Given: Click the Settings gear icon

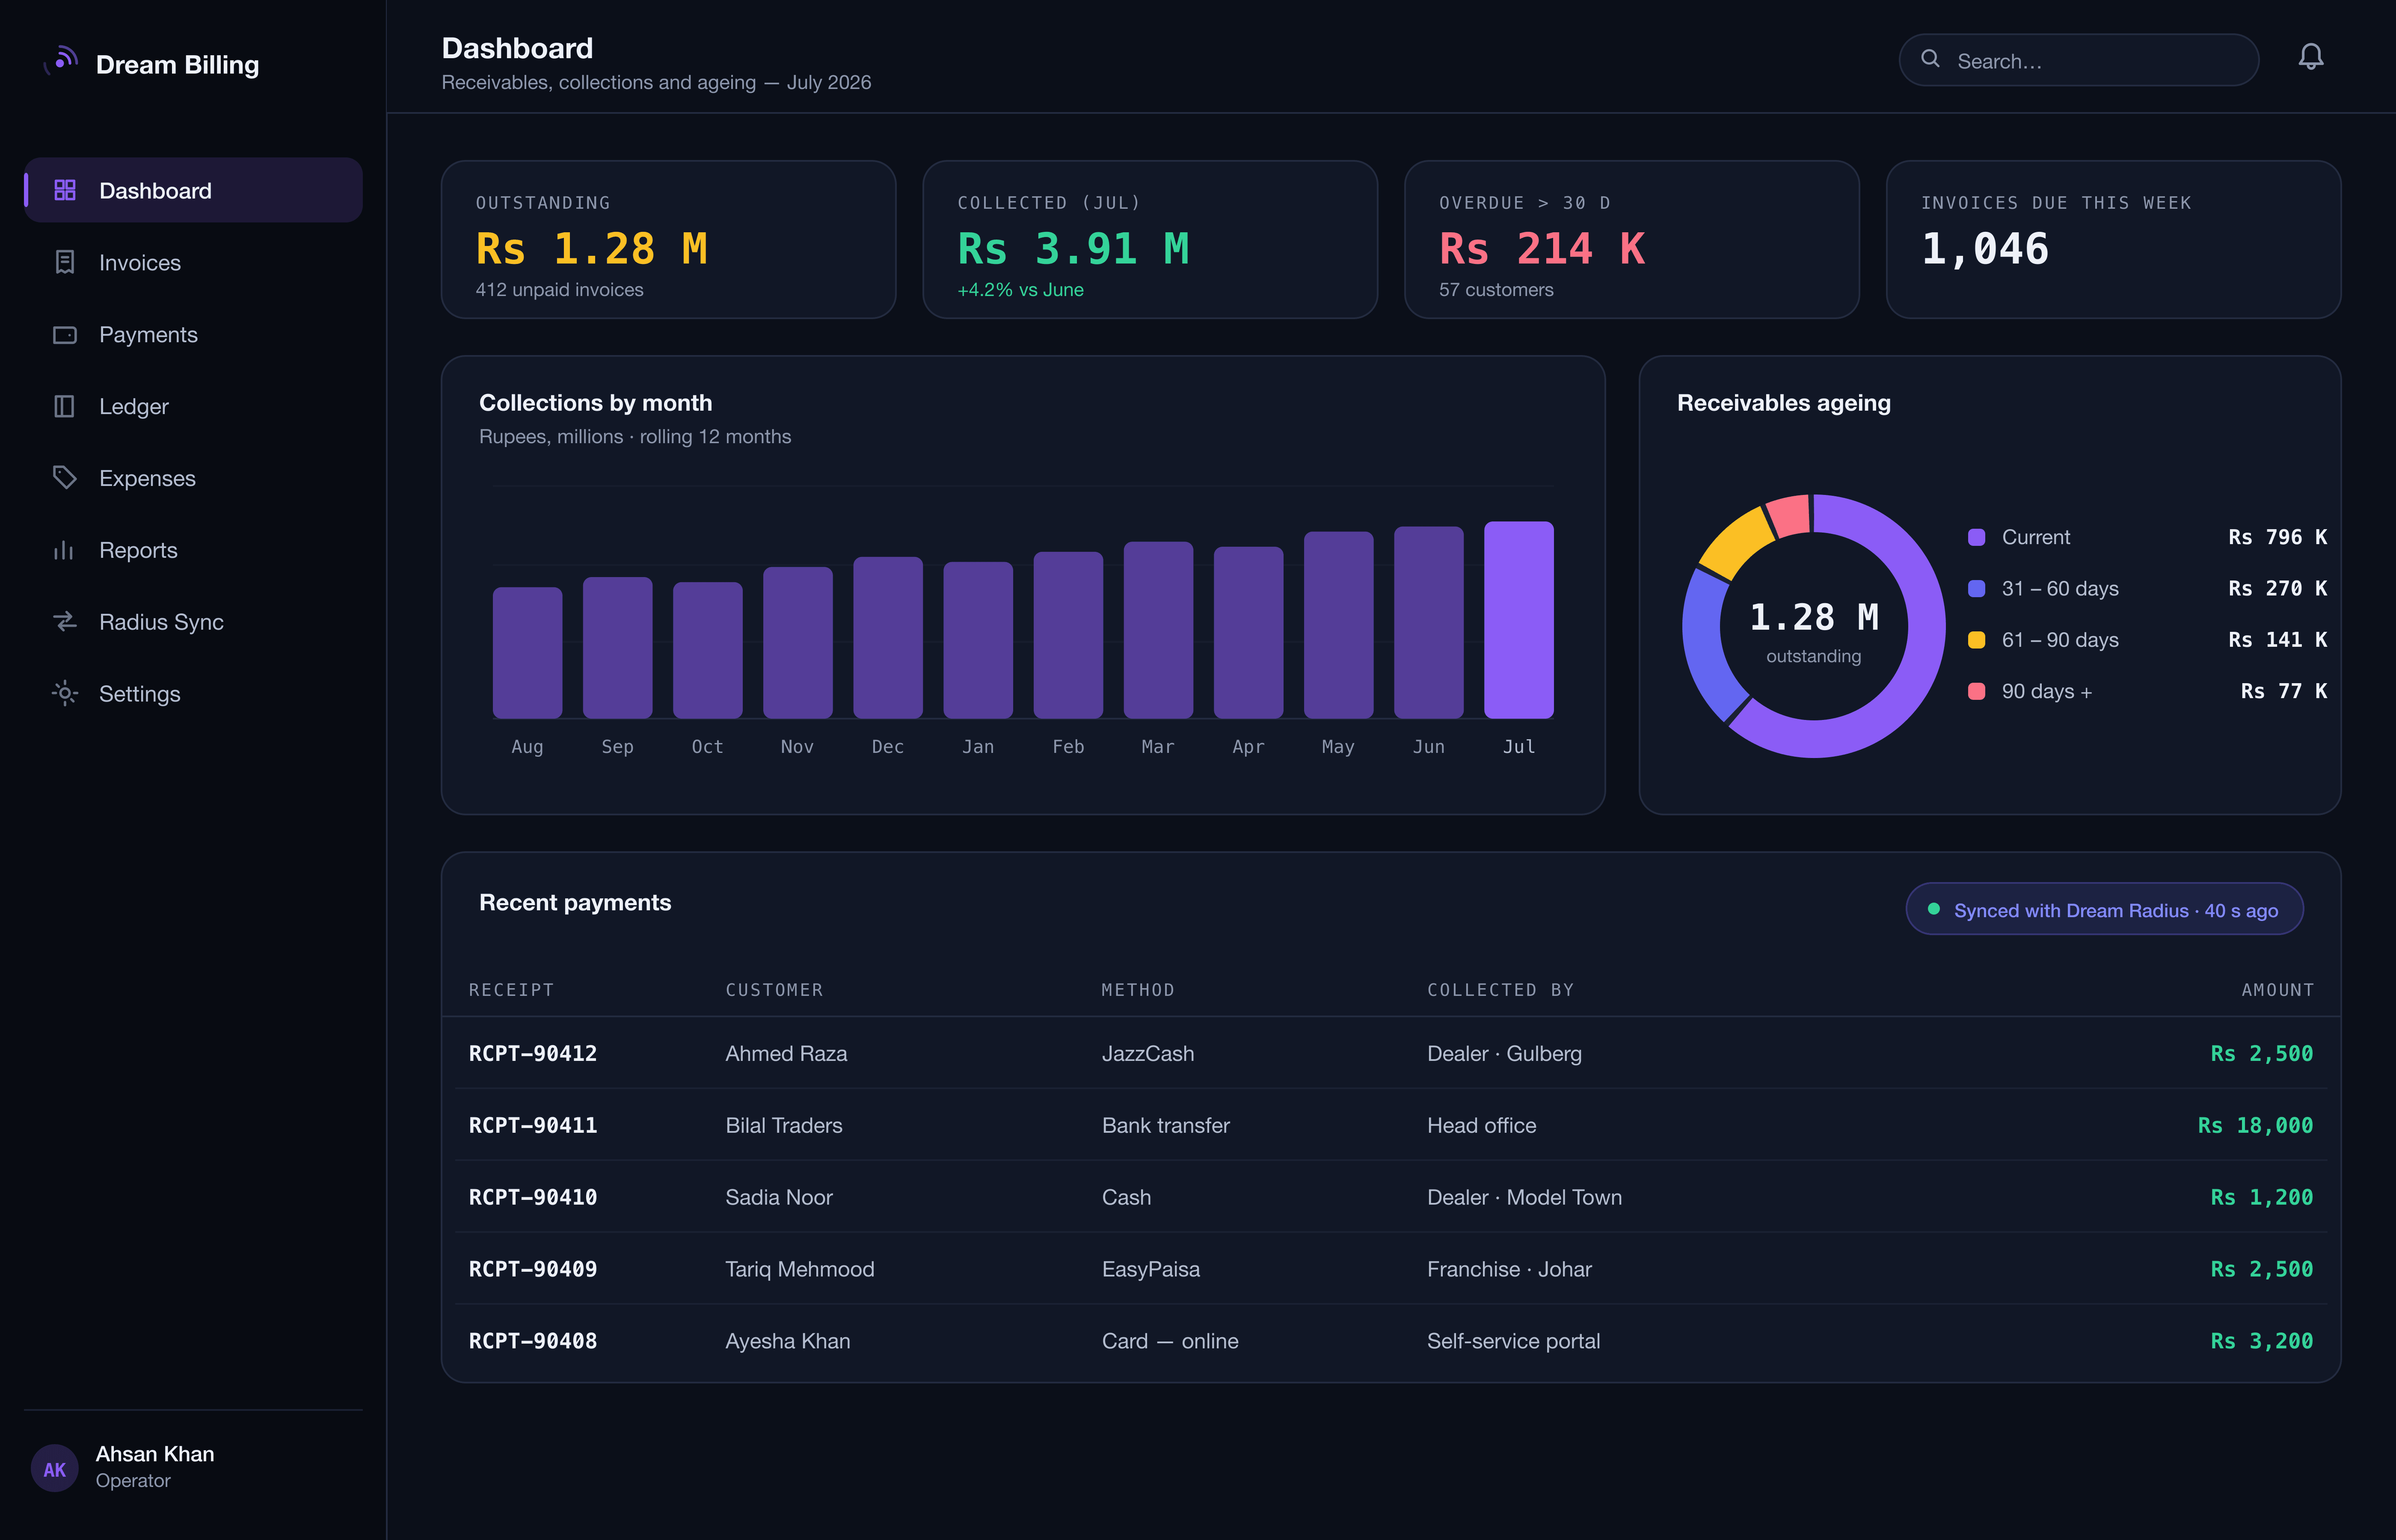Looking at the screenshot, I should click(x=65, y=694).
